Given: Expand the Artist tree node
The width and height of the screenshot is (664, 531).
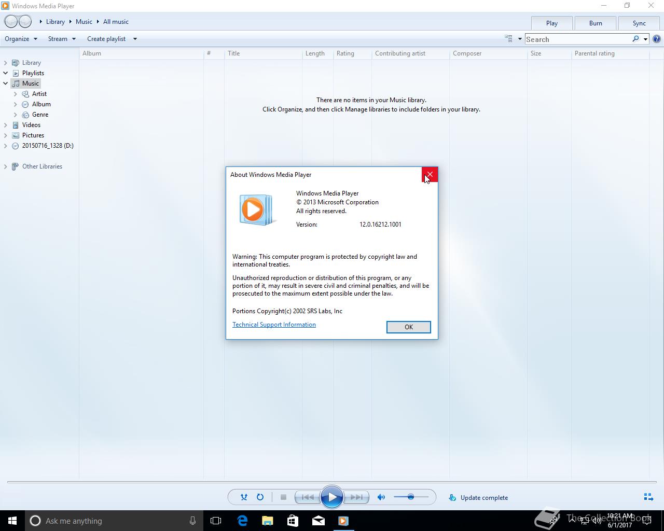Looking at the screenshot, I should (16, 94).
